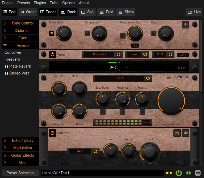Open the log list icon at bottom right
This screenshot has width=204, height=178.
tap(198, 173)
